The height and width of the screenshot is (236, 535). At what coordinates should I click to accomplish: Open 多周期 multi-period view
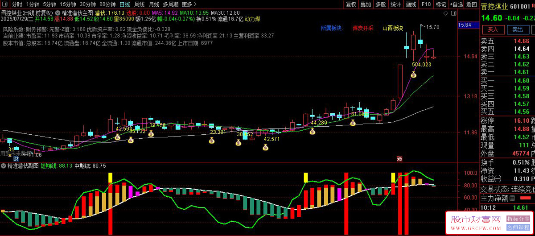(x=170, y=4)
